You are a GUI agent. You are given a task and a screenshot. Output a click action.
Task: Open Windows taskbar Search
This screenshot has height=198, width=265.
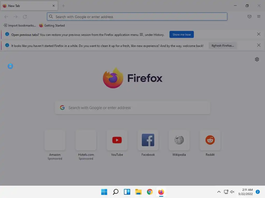[x=116, y=192]
